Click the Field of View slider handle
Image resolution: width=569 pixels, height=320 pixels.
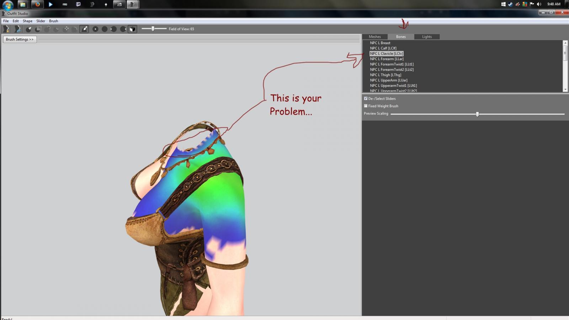point(153,29)
